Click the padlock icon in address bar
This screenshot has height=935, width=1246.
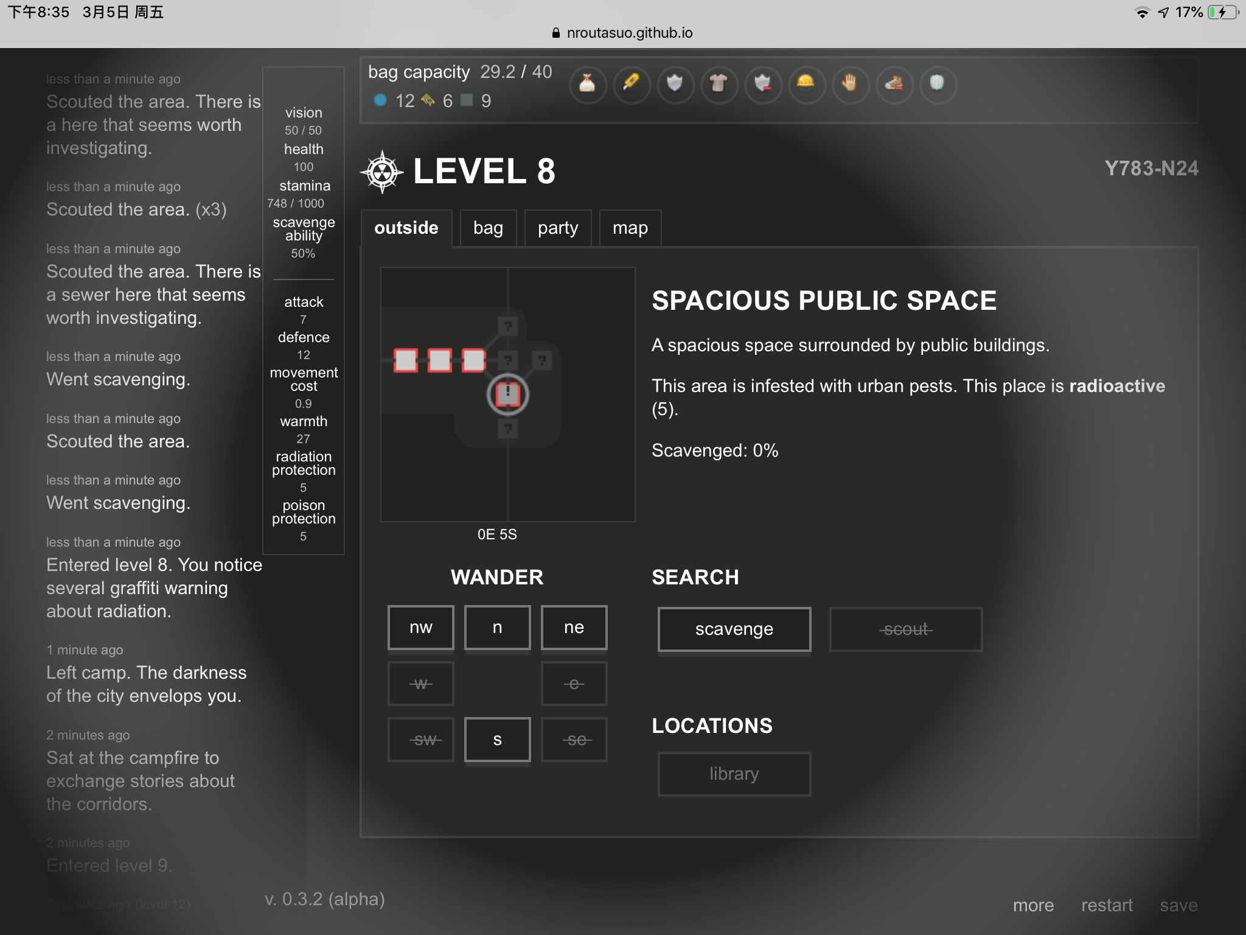click(555, 33)
